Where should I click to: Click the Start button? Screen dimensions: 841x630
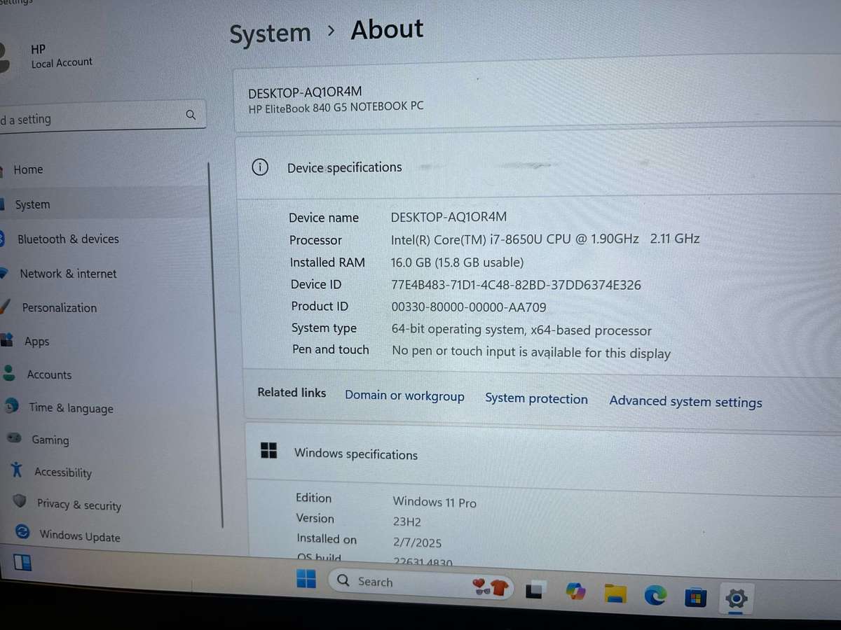[x=306, y=580]
